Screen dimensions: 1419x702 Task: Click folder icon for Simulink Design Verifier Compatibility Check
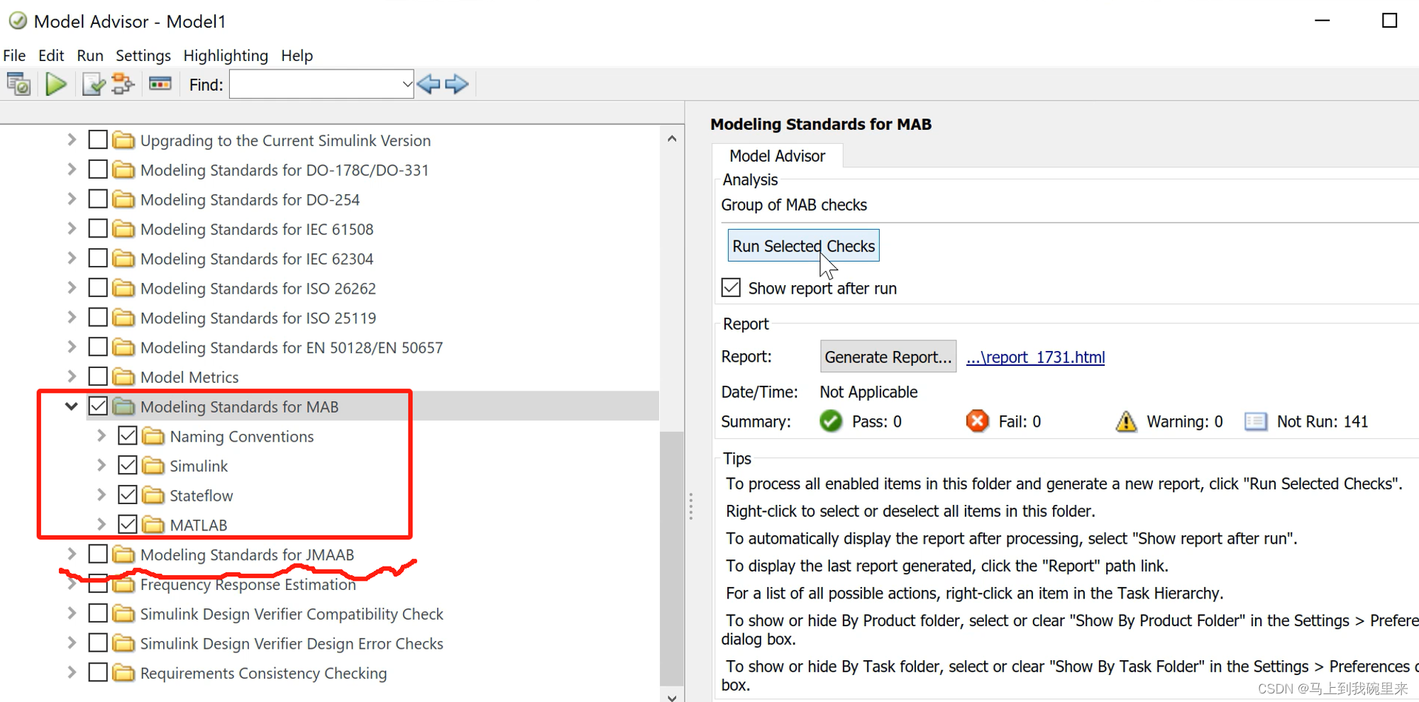click(x=123, y=613)
